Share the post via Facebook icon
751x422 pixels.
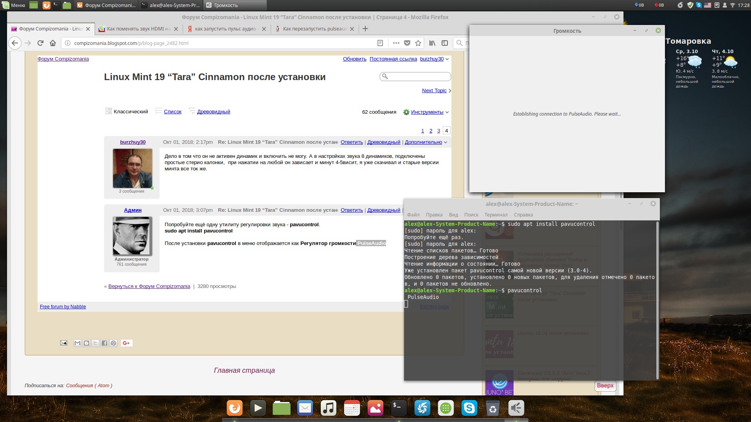point(104,343)
